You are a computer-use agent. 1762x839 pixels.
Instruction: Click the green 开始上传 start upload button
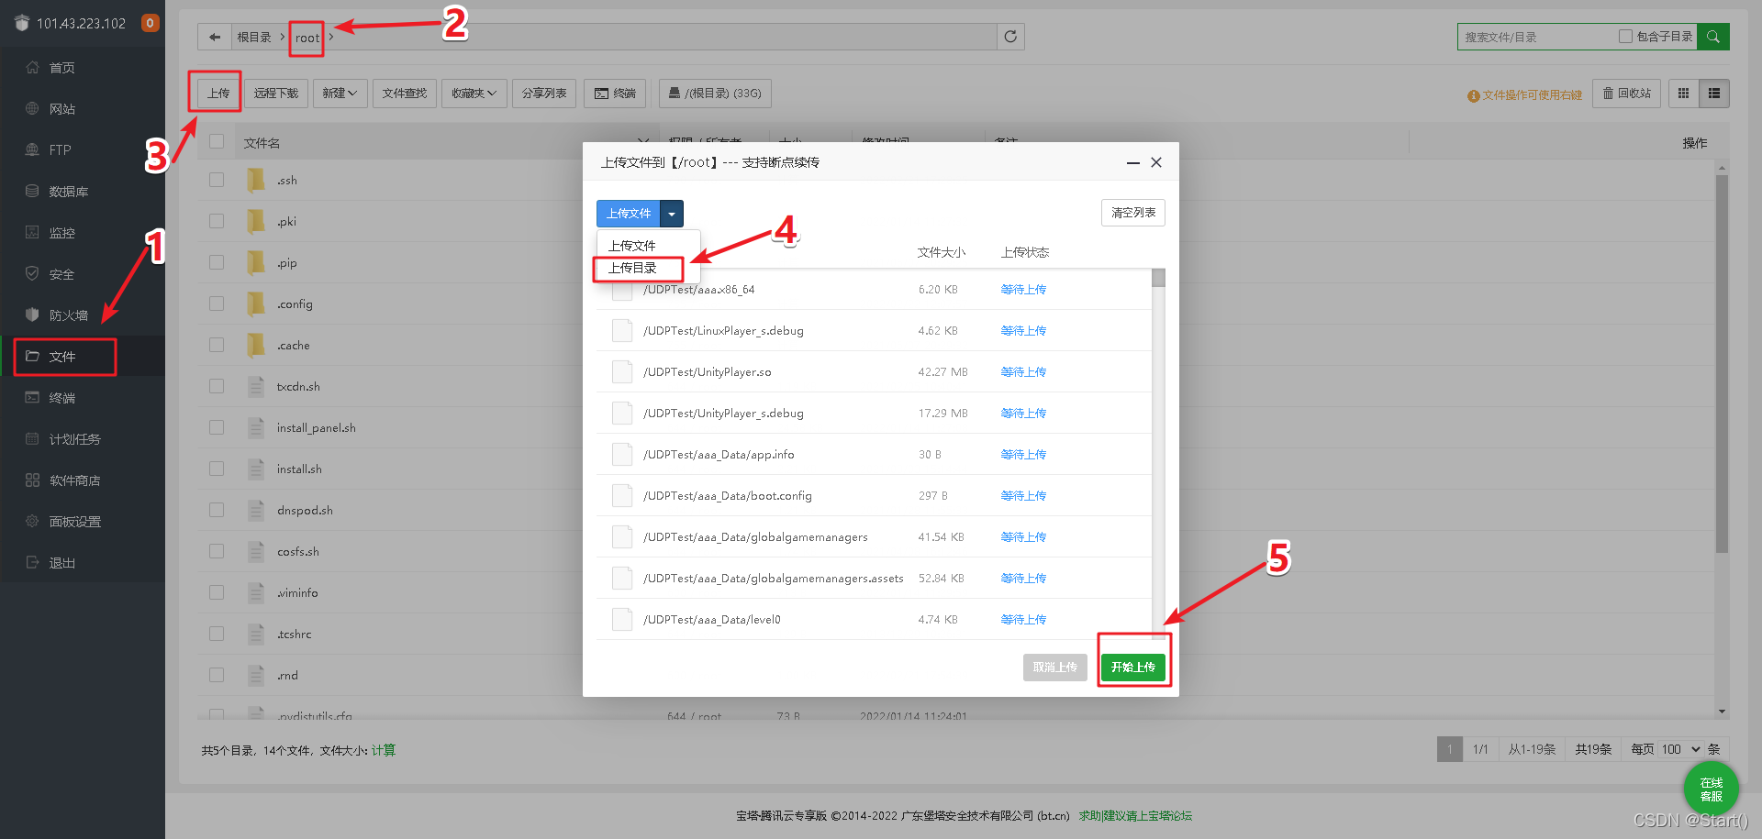[x=1133, y=668]
